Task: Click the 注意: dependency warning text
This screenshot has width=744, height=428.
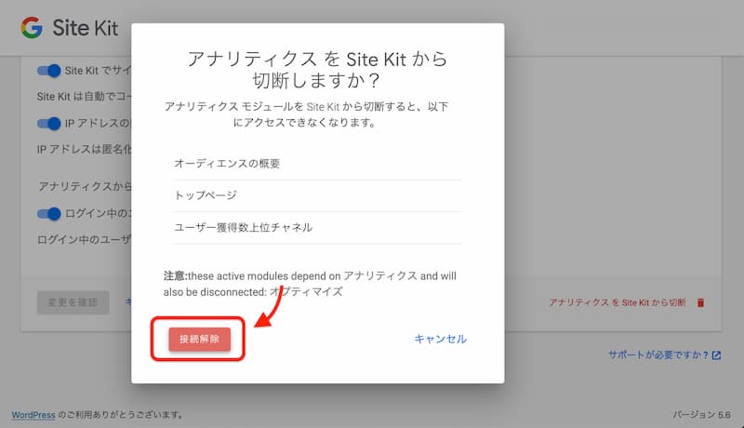Action: (x=310, y=284)
